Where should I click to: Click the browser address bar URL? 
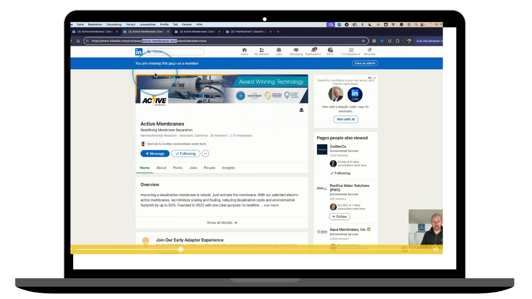149,41
